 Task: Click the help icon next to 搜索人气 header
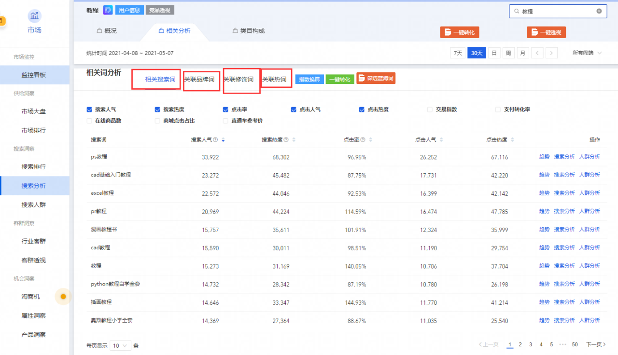click(215, 140)
